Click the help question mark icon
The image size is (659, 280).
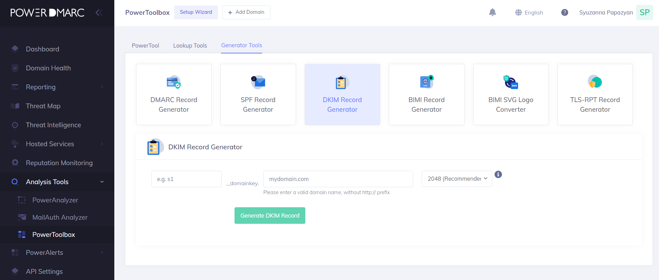pyautogui.click(x=565, y=12)
